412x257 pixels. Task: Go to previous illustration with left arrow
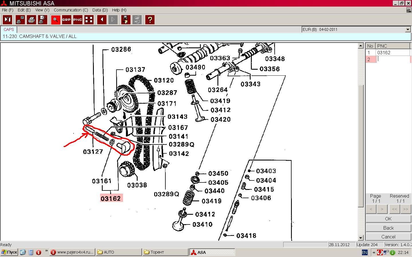(x=102, y=20)
